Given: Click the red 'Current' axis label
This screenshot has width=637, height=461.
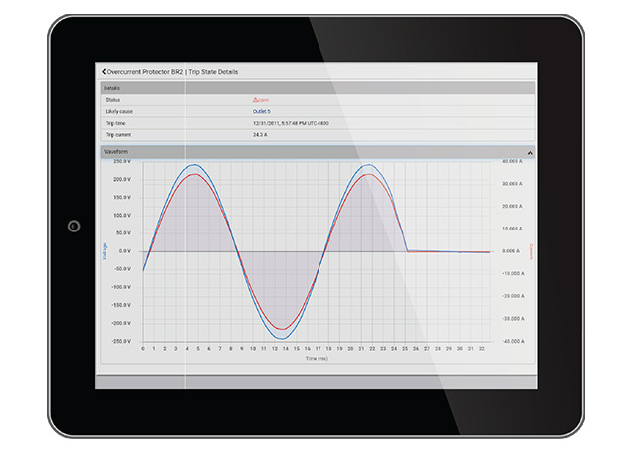Looking at the screenshot, I should [x=531, y=251].
